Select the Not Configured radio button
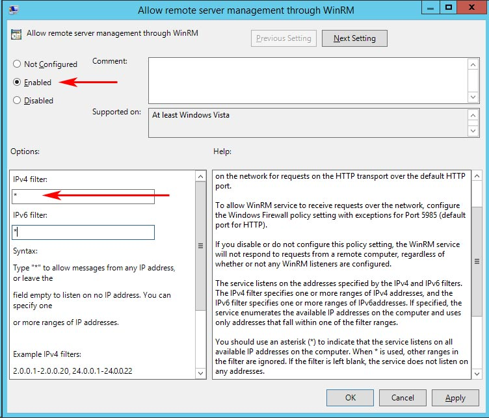 tap(18, 64)
